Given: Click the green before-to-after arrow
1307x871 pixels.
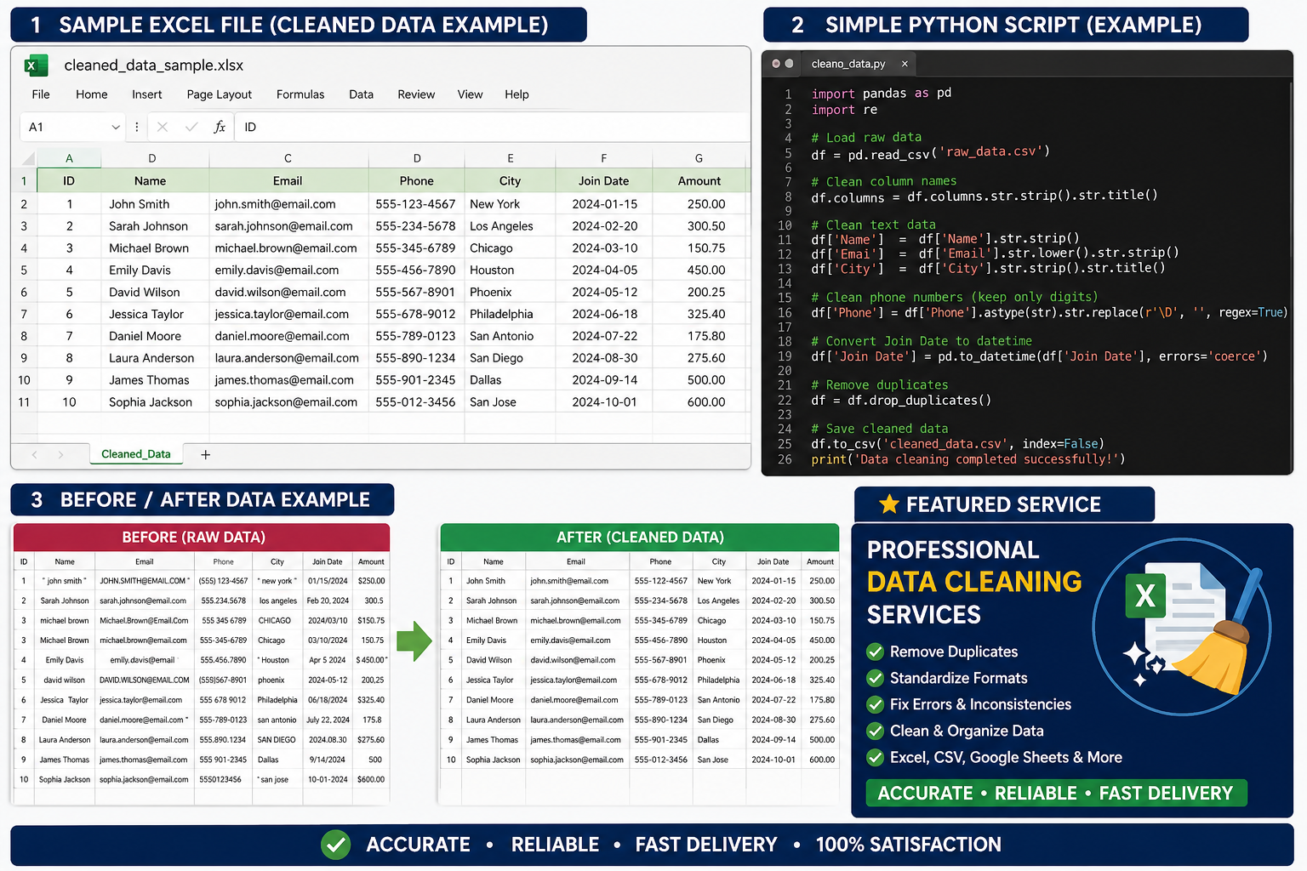Looking at the screenshot, I should [x=414, y=640].
